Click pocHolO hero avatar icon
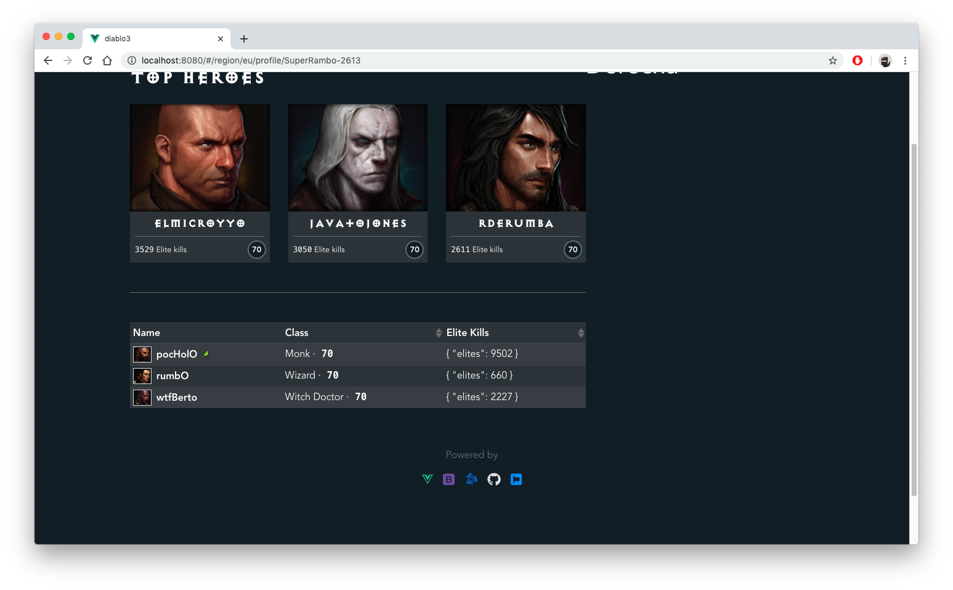Screen dimensions: 953x590 [142, 354]
